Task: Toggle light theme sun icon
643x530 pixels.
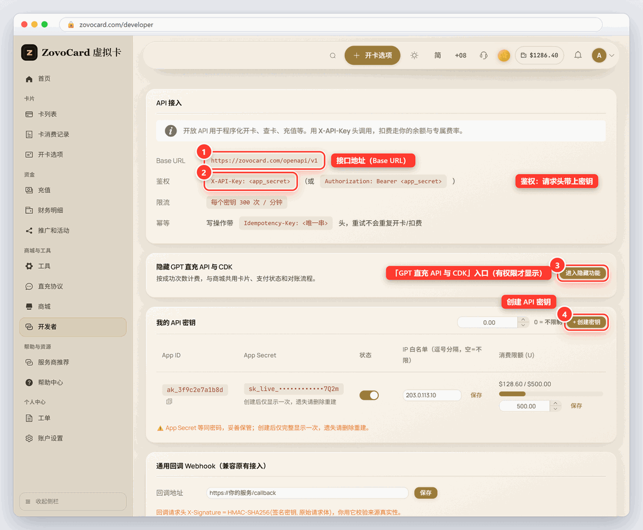Action: click(x=414, y=56)
